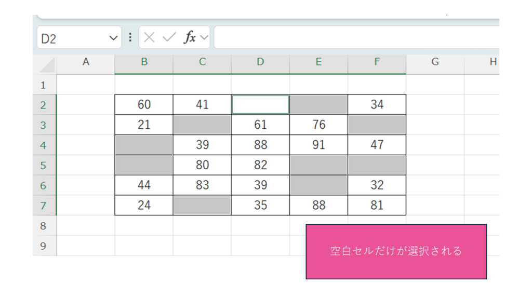Click the cell containing 81
532x299 pixels.
click(377, 206)
